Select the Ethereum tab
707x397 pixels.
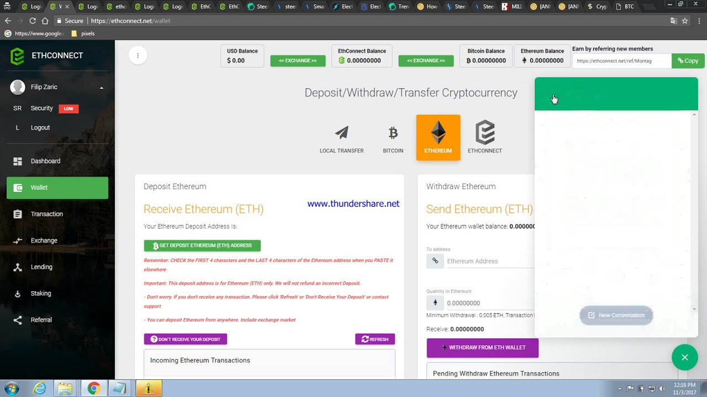(438, 138)
